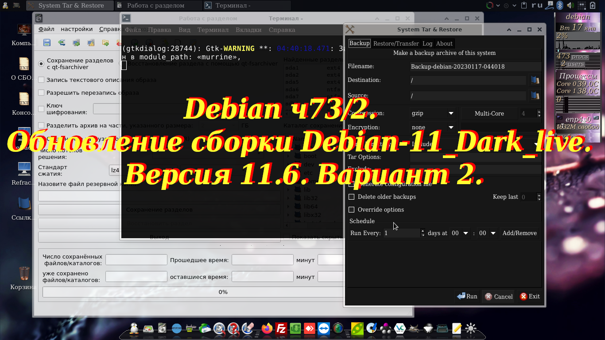Image resolution: width=605 pixels, height=340 pixels.
Task: Open the lz4 compression standard dropdown
Action: 115,170
